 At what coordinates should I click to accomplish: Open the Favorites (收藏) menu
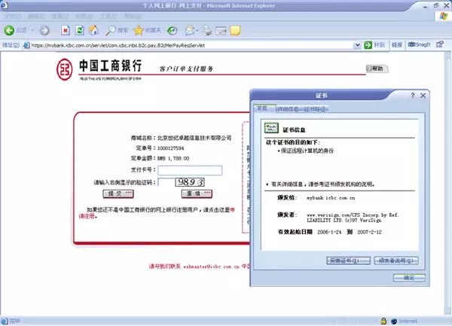(84, 16)
